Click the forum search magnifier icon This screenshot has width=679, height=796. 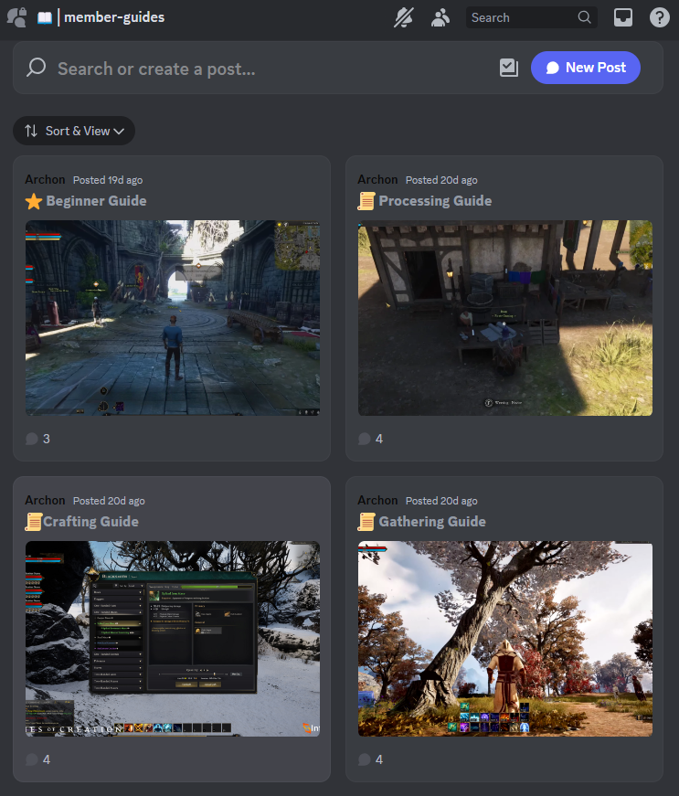[37, 68]
